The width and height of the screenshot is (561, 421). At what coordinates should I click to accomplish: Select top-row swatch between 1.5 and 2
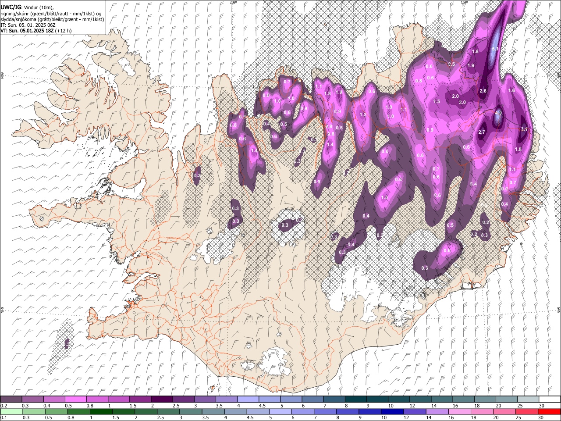pyautogui.click(x=140, y=400)
